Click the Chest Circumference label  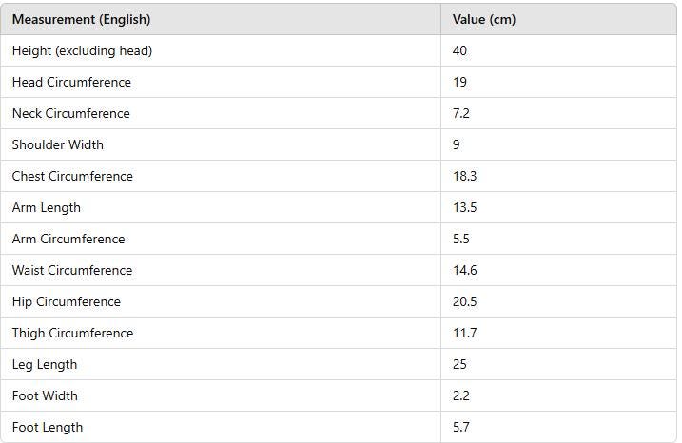click(x=72, y=176)
